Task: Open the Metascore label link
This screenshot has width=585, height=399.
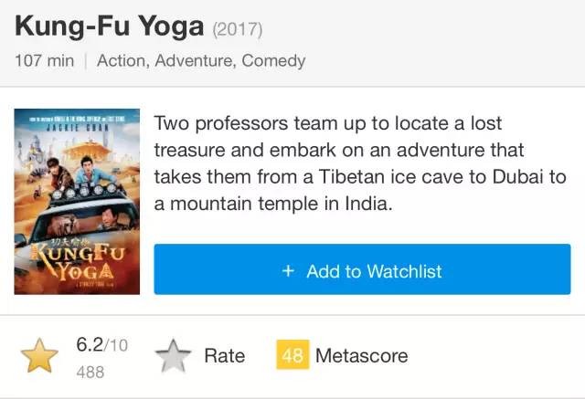Action: (361, 355)
